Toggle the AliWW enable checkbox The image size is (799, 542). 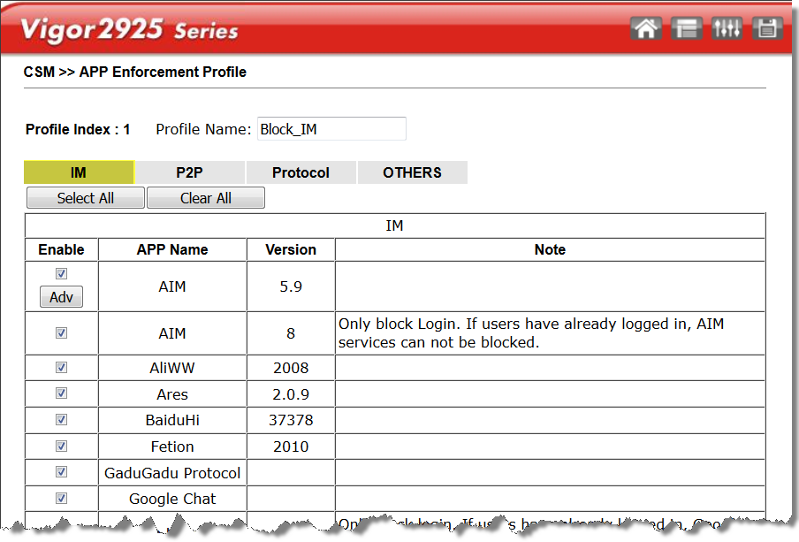61,368
